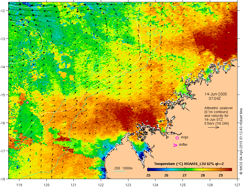Screen dimensions: 243x187
Task: Click the magenta drifter arrowhead in the legend
Action: pyautogui.click(x=175, y=145)
